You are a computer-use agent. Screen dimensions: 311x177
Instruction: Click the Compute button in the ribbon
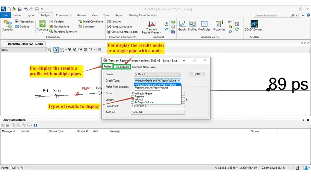pyautogui.click(x=42, y=26)
